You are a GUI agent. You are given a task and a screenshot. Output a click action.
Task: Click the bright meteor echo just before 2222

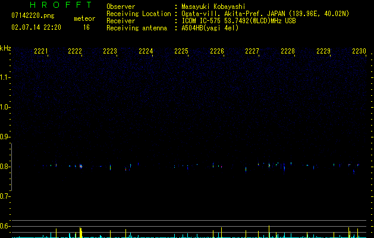(81, 166)
